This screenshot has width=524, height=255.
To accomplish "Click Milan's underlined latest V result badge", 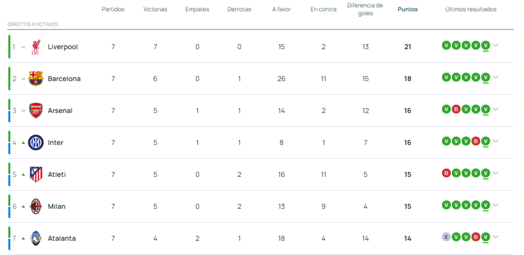I will (486, 205).
